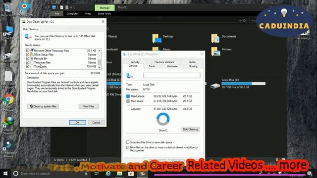Open the Drive Tools ribbon tab
Screen dimensions: 317x178
[105, 14]
